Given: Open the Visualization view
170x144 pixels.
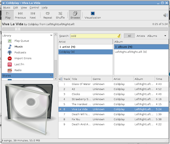Looking at the screenshot, I should click(x=93, y=15).
